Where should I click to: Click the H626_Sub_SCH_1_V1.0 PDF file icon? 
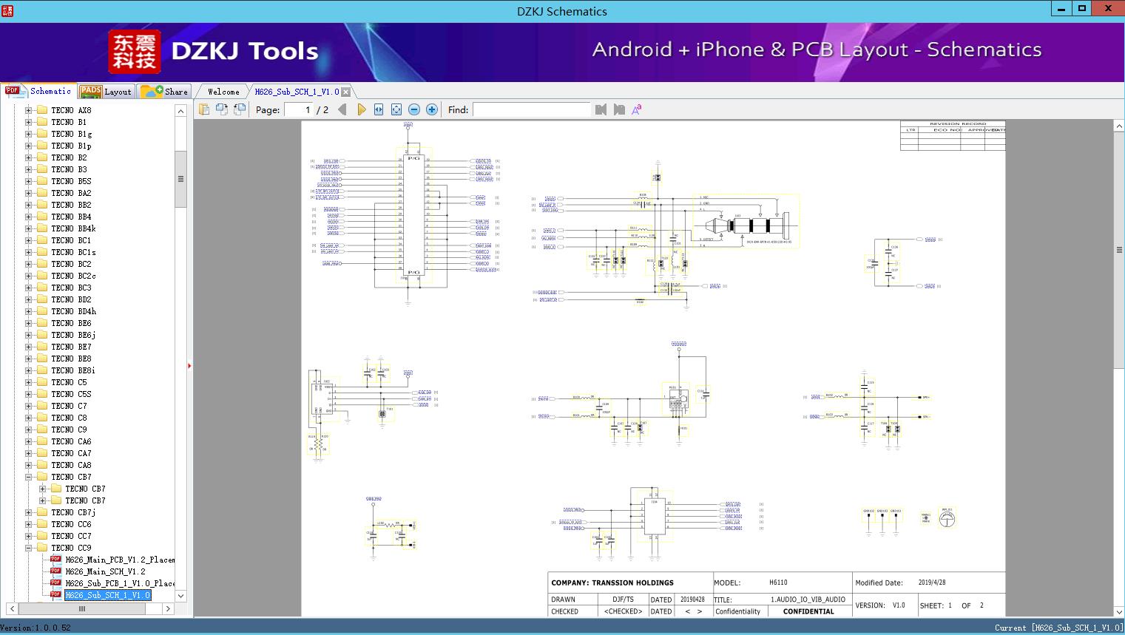tap(55, 594)
